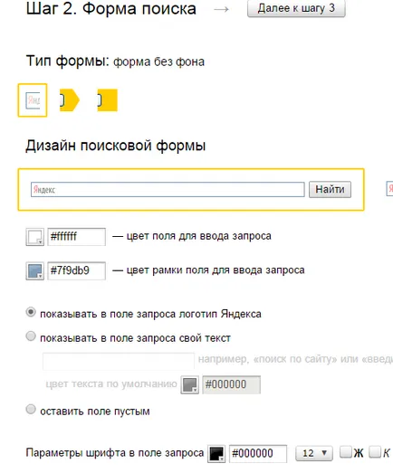
Task: Click "цвет рамки поля для ввода запроса" label
Action: [x=216, y=270]
